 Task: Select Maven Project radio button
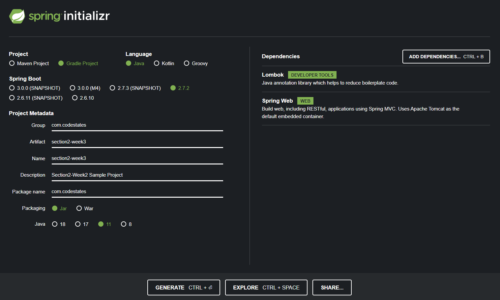click(29, 63)
